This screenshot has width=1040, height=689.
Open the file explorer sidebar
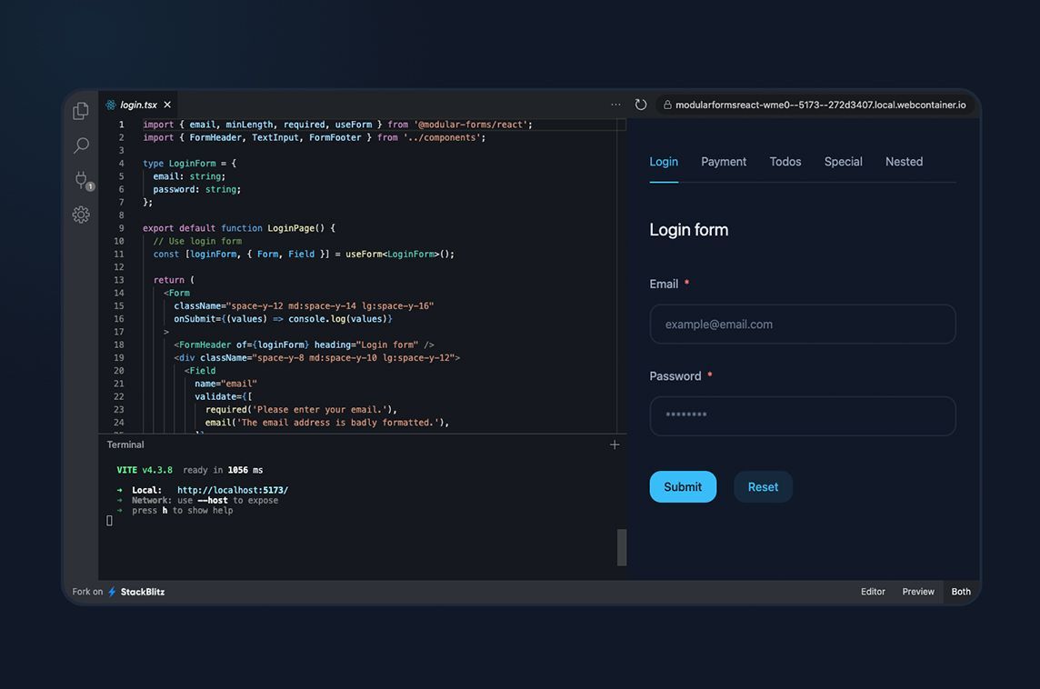point(81,109)
